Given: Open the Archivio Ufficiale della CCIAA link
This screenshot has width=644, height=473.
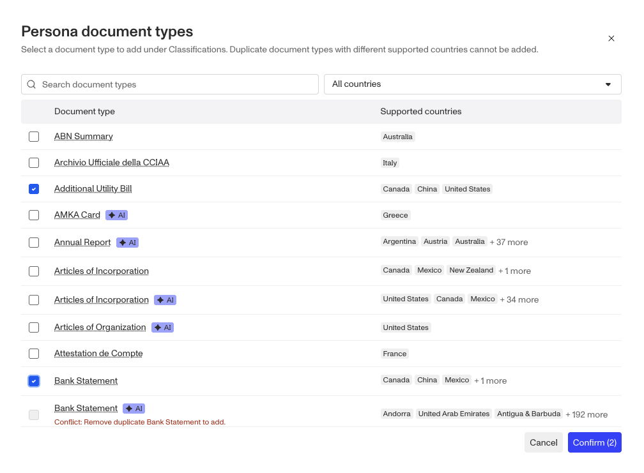Looking at the screenshot, I should pyautogui.click(x=112, y=163).
